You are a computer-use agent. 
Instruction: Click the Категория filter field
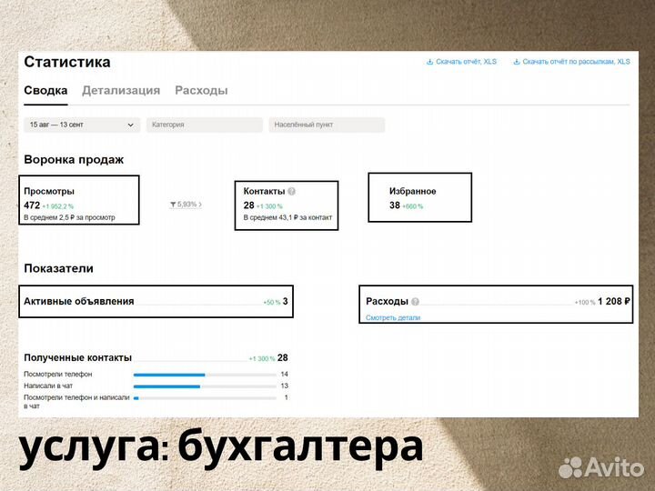[205, 125]
